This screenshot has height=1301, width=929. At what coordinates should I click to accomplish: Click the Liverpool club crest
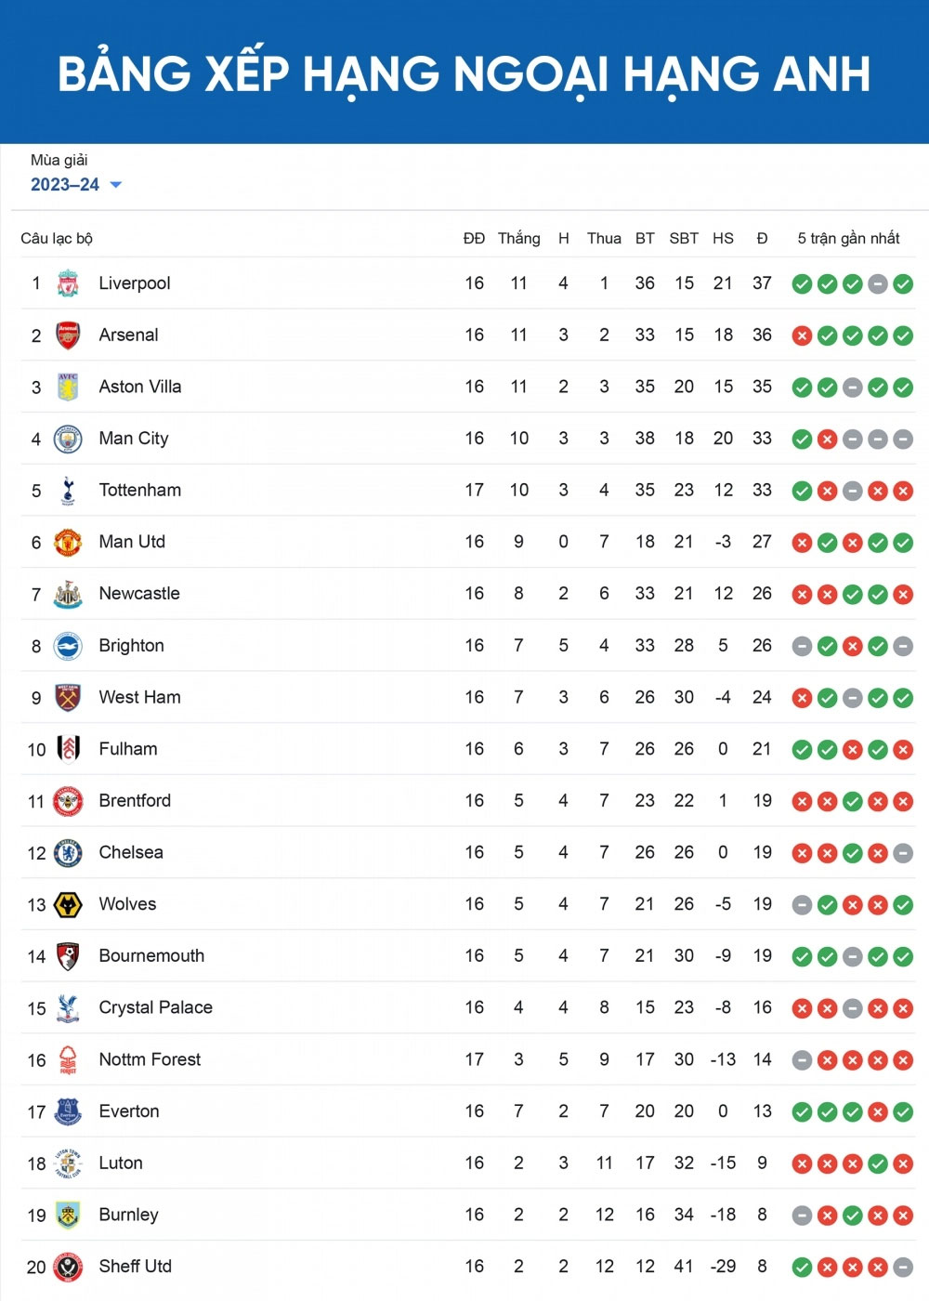point(68,283)
